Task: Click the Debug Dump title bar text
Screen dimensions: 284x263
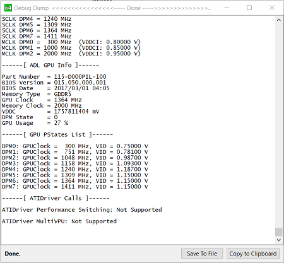Action: pos(113,8)
